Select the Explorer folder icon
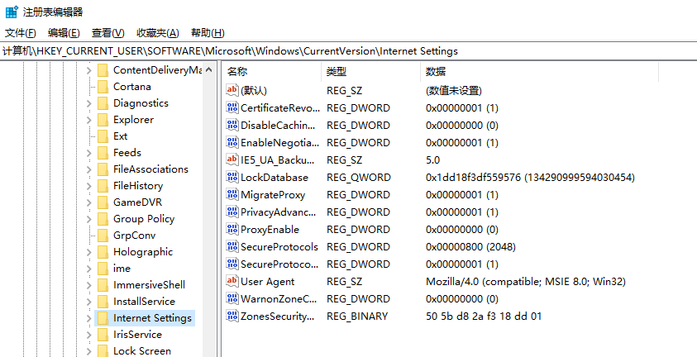 click(103, 120)
